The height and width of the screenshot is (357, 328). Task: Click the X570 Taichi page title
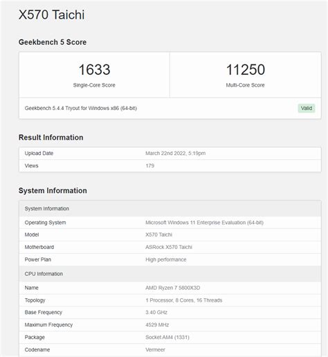[x=51, y=15]
